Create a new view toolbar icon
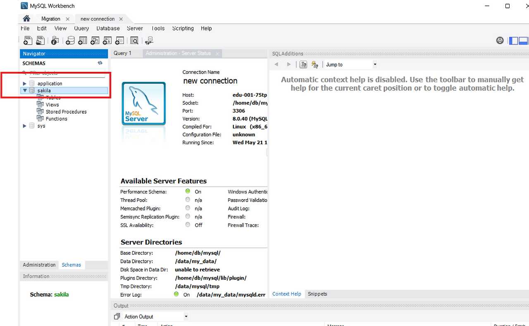This screenshot has height=326, width=529. click(95, 40)
